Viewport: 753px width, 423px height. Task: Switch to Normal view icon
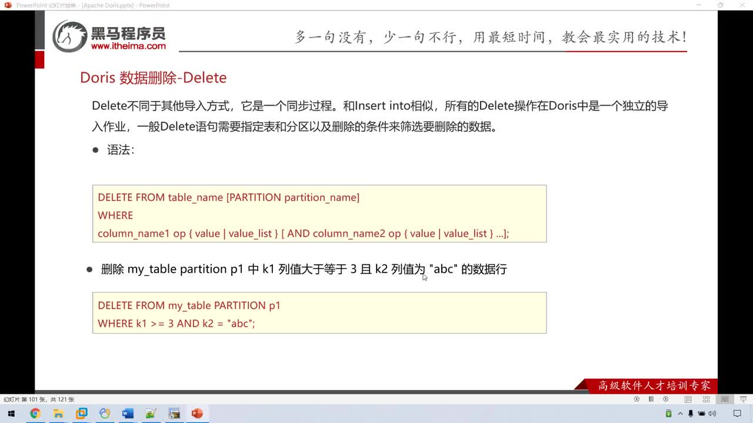click(x=688, y=399)
